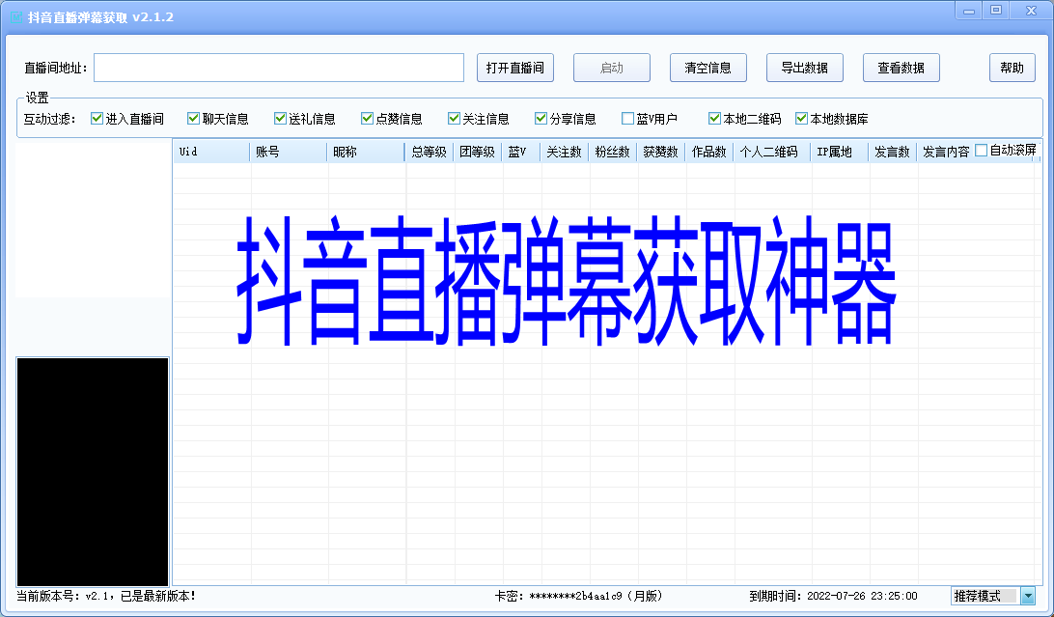Click the 打开直播间 button
The height and width of the screenshot is (617, 1054).
[514, 68]
